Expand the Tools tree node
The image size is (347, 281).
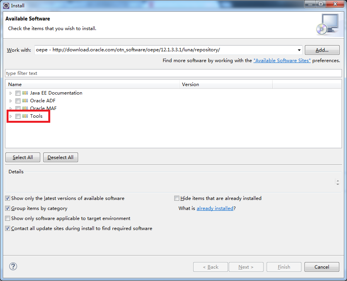10,116
